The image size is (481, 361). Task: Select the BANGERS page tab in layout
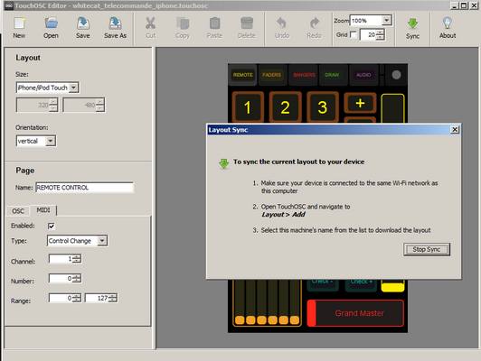pyautogui.click(x=304, y=75)
